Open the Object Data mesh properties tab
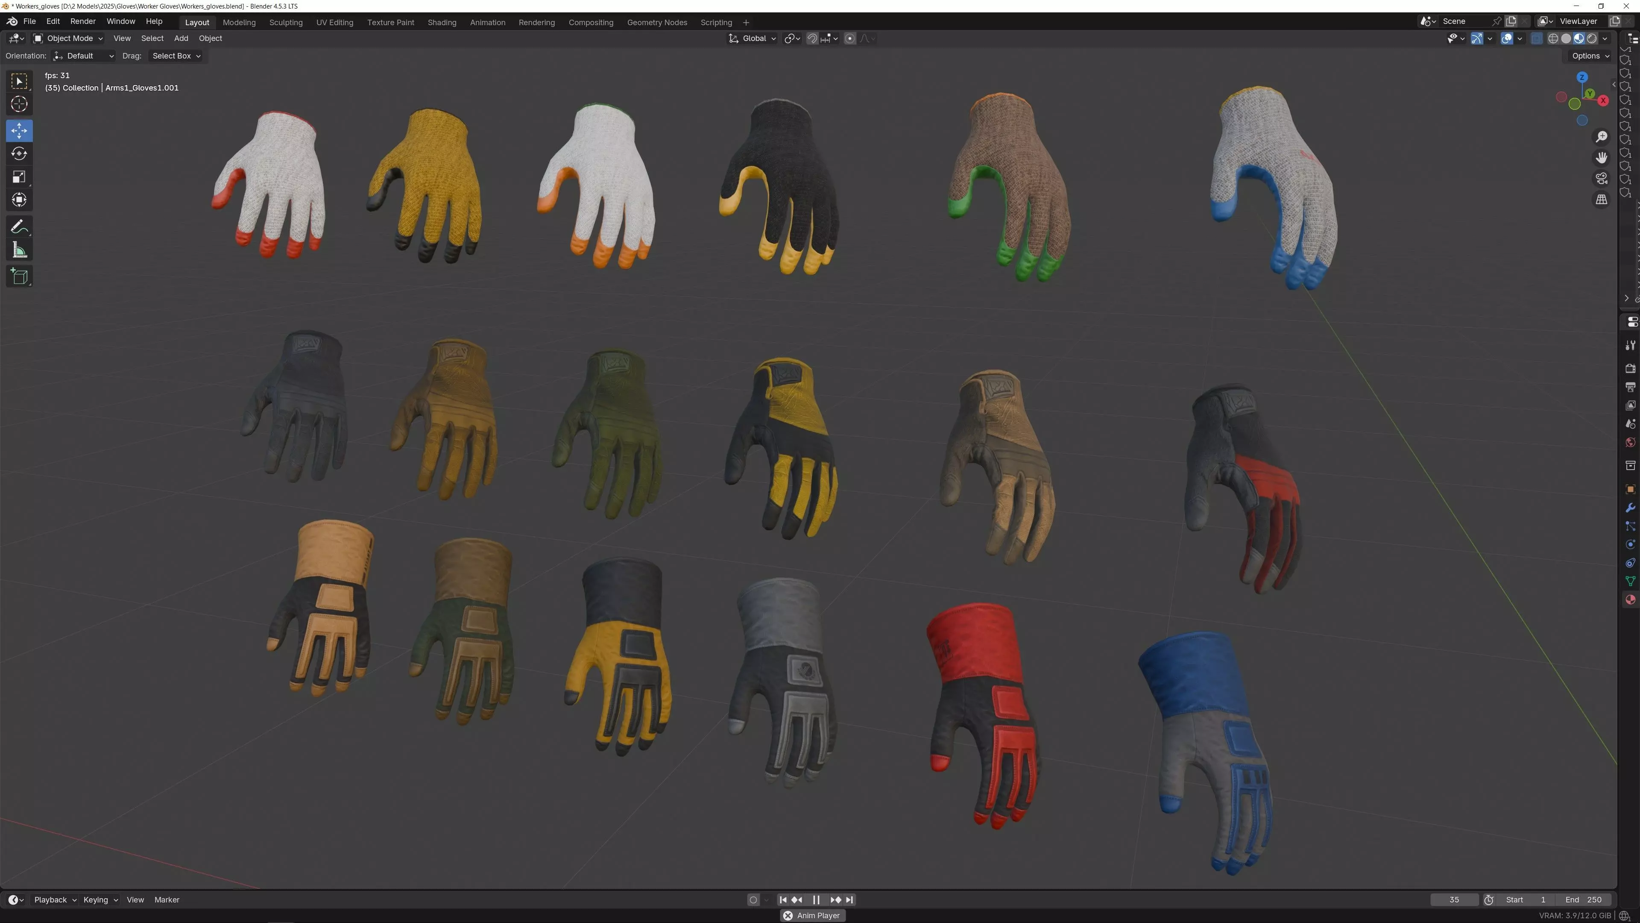 (1630, 582)
